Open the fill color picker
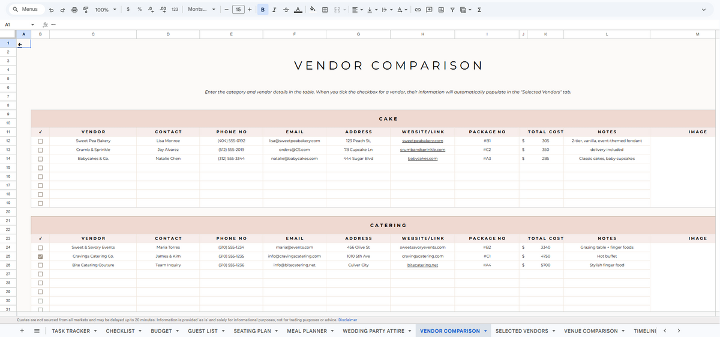The width and height of the screenshot is (720, 337). (x=313, y=10)
